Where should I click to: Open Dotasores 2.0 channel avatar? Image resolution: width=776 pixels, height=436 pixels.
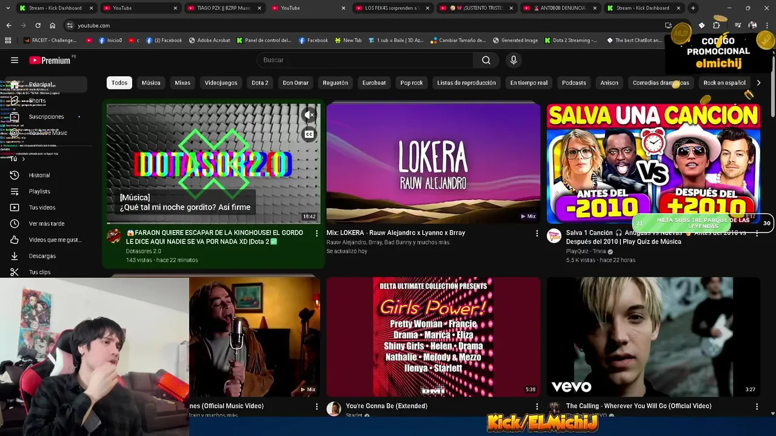[114, 236]
